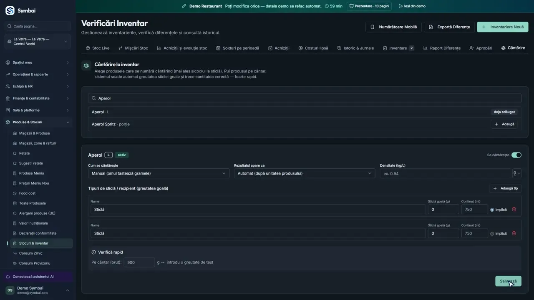The width and height of the screenshot is (534, 300).
Task: Click the Salvează button
Action: tap(508, 281)
